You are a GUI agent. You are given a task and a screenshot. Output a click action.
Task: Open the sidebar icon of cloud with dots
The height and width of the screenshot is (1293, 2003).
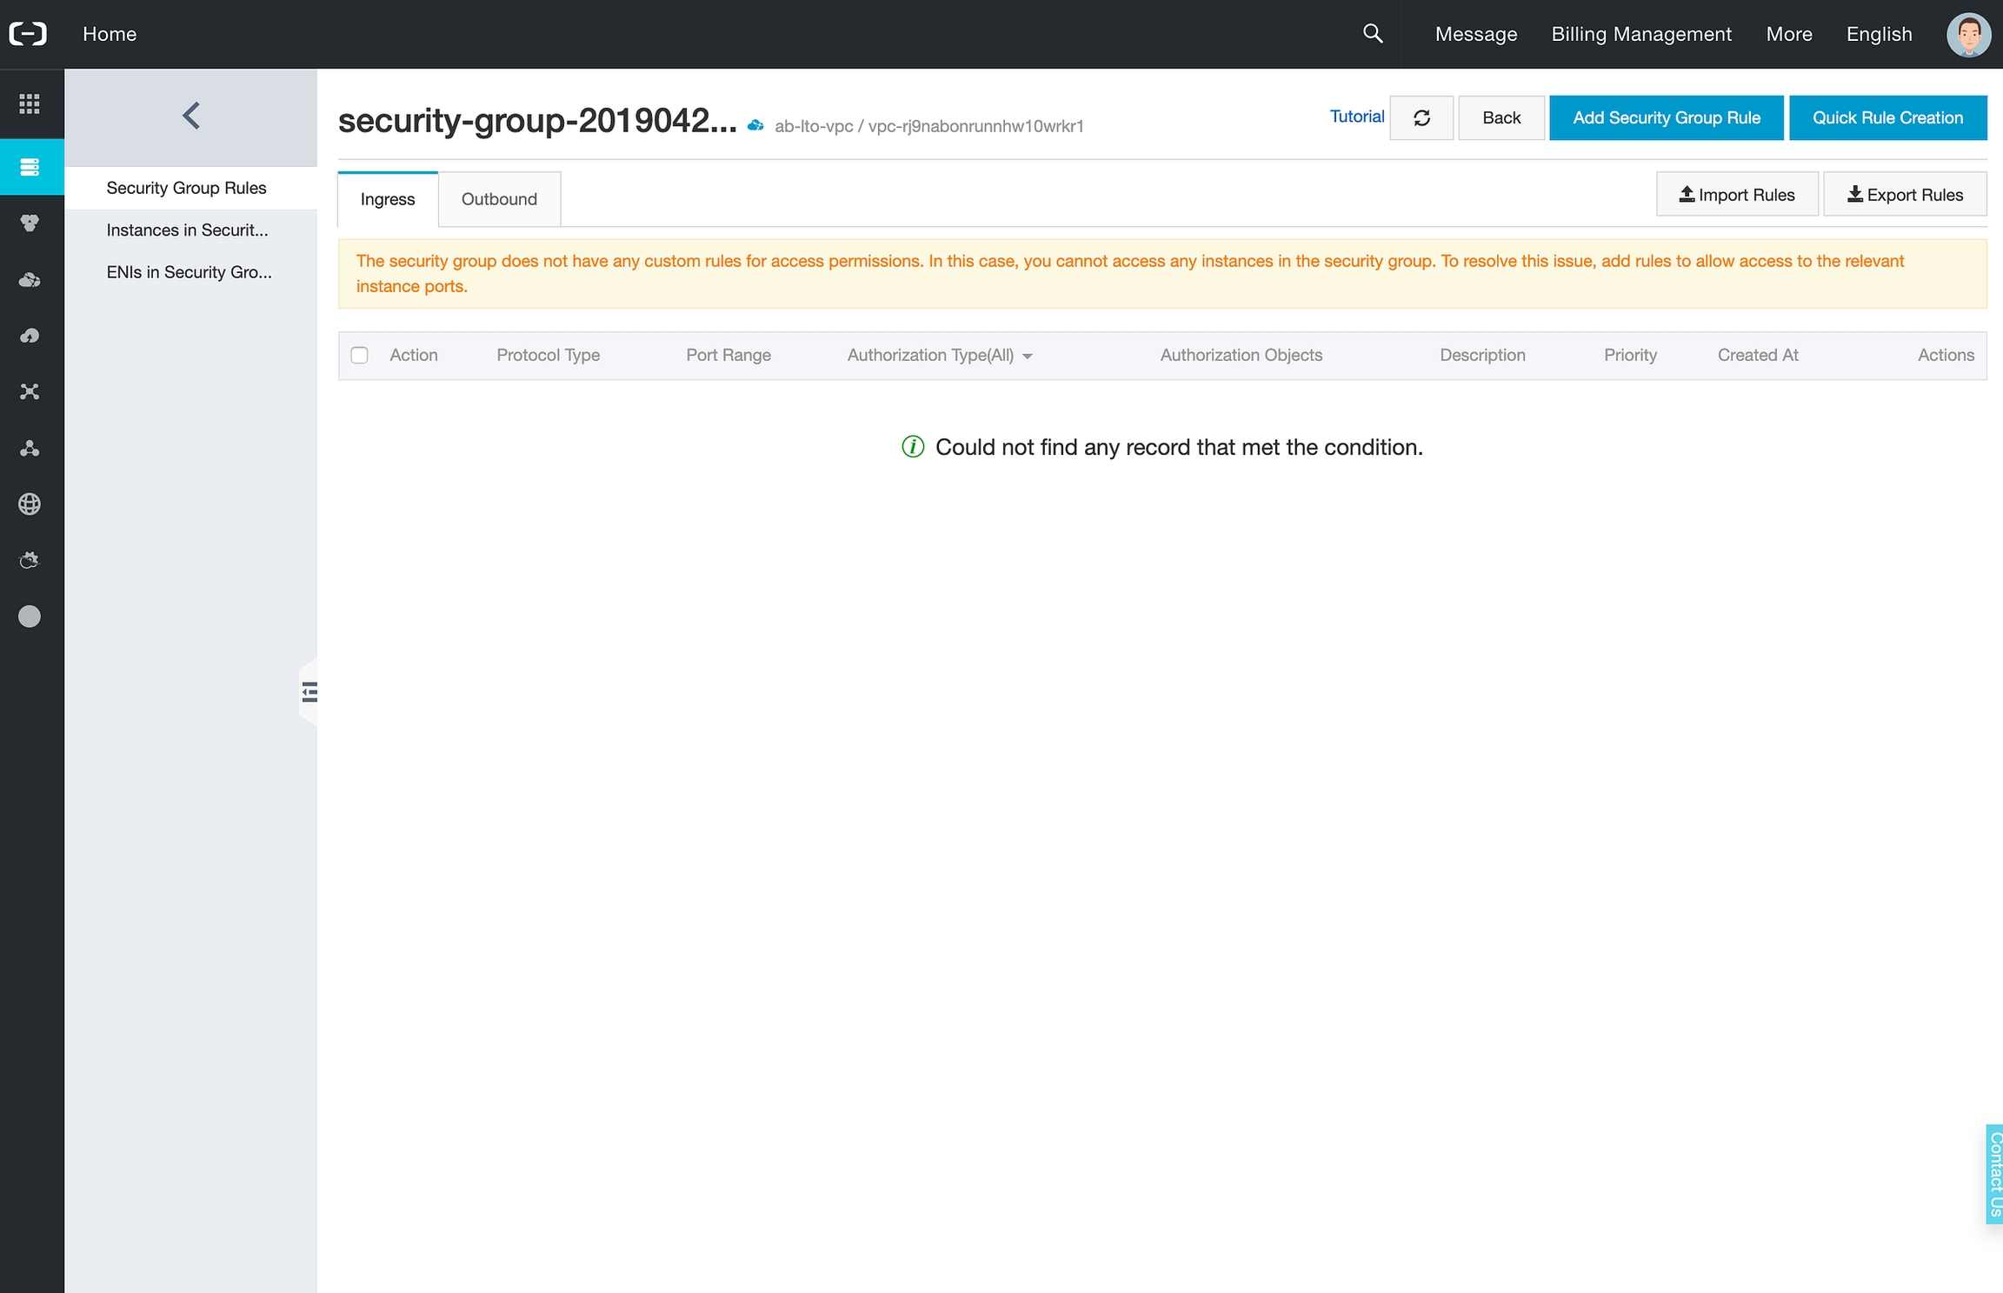tap(30, 280)
